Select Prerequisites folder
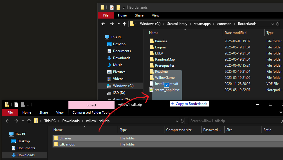Screen dimensions: 283x160 (165, 66)
